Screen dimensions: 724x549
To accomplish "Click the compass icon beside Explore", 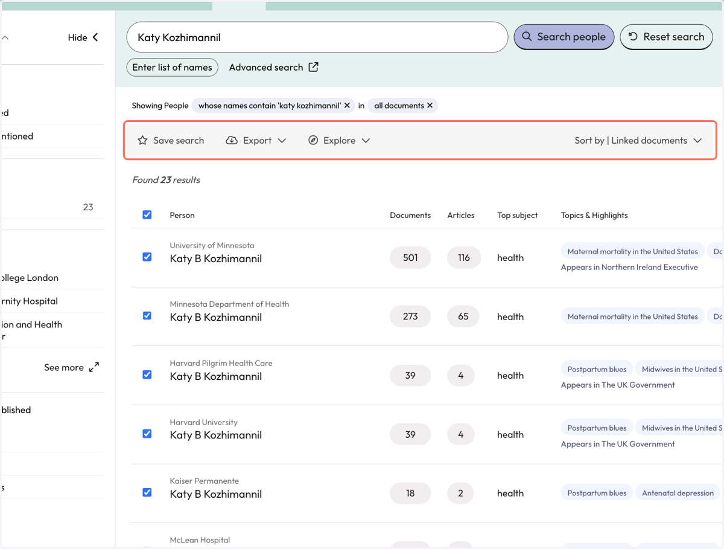I will pos(313,140).
